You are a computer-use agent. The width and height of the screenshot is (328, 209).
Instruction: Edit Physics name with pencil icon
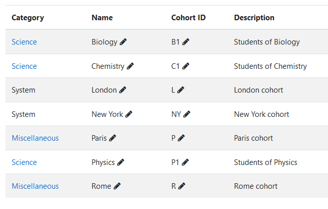[x=121, y=162]
